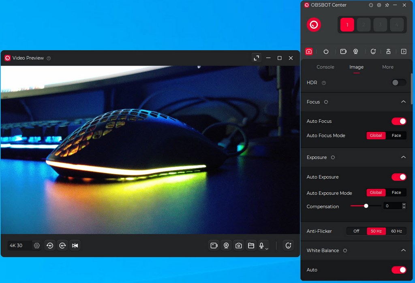The image size is (415, 283).
Task: Switch to the More tab
Action: click(x=388, y=67)
